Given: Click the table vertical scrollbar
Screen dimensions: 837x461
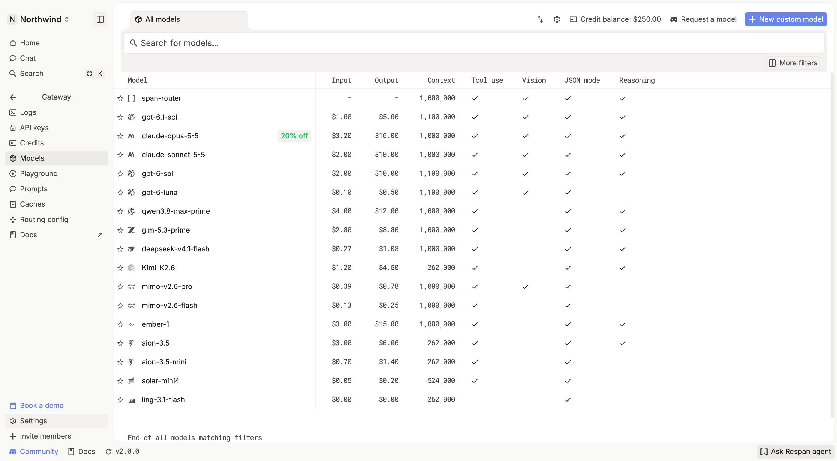Looking at the screenshot, I should (833, 246).
